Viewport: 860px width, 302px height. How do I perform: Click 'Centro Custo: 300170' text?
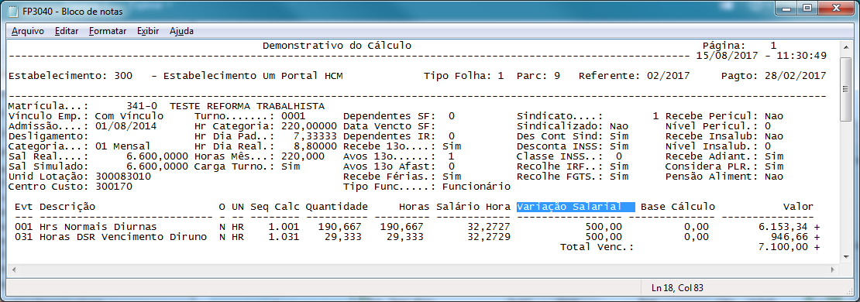(x=71, y=187)
